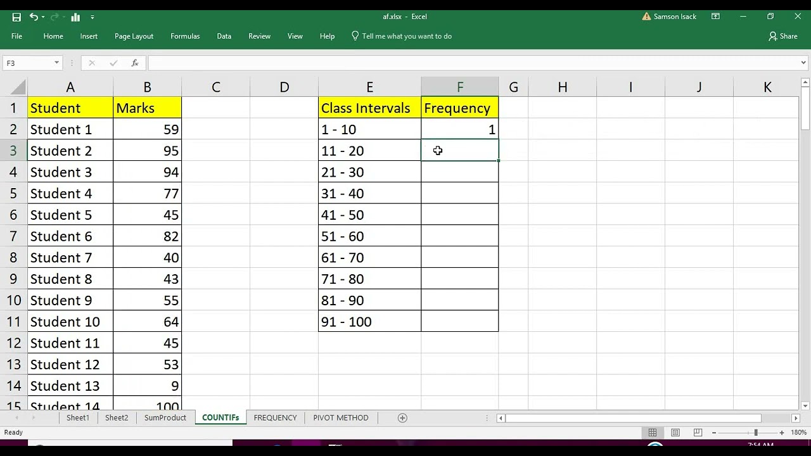Click the Marks header cell

pyautogui.click(x=147, y=108)
